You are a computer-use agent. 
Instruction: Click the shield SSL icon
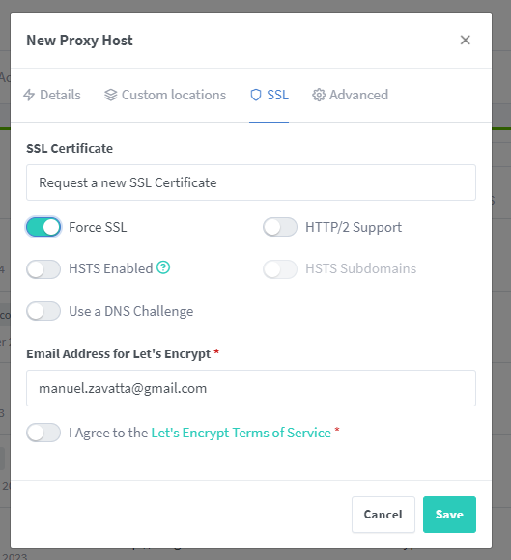256,95
